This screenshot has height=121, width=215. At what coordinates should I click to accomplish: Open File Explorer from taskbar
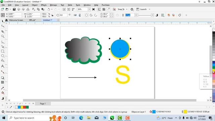[89, 118]
